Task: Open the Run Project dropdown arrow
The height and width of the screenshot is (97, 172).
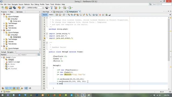Action: 62,8
